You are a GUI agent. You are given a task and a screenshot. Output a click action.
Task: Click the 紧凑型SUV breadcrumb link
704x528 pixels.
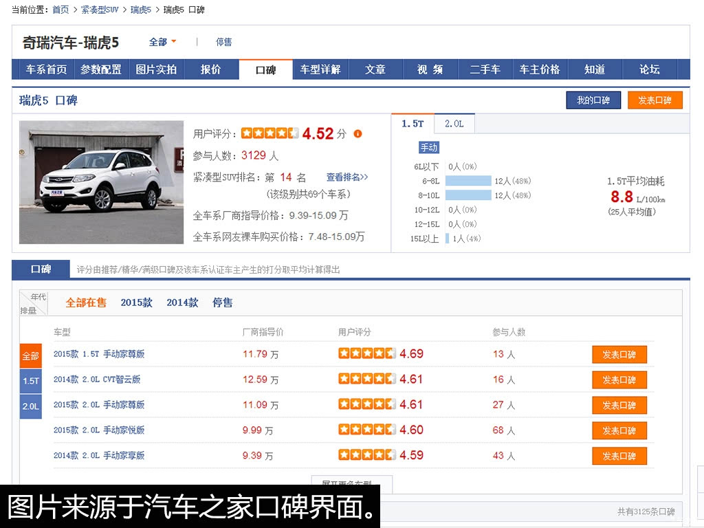click(x=100, y=10)
